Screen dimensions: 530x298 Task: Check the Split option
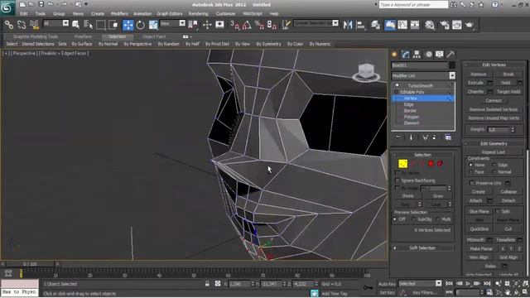point(498,212)
